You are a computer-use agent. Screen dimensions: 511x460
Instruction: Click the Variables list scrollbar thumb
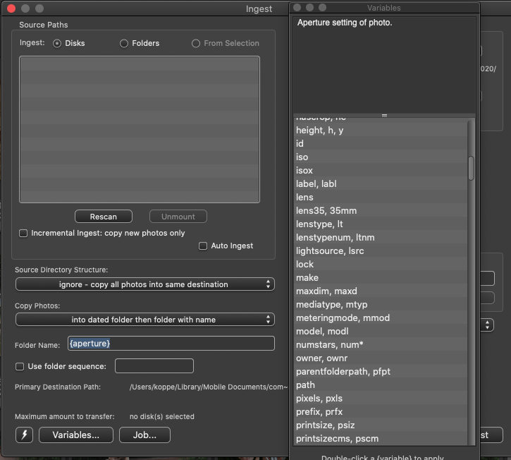[471, 168]
